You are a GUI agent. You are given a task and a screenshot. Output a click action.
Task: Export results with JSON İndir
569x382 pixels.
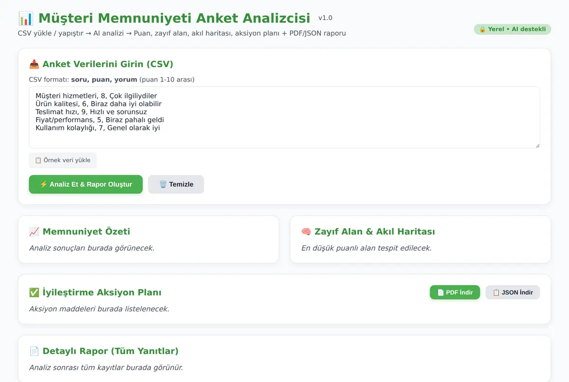click(x=513, y=292)
